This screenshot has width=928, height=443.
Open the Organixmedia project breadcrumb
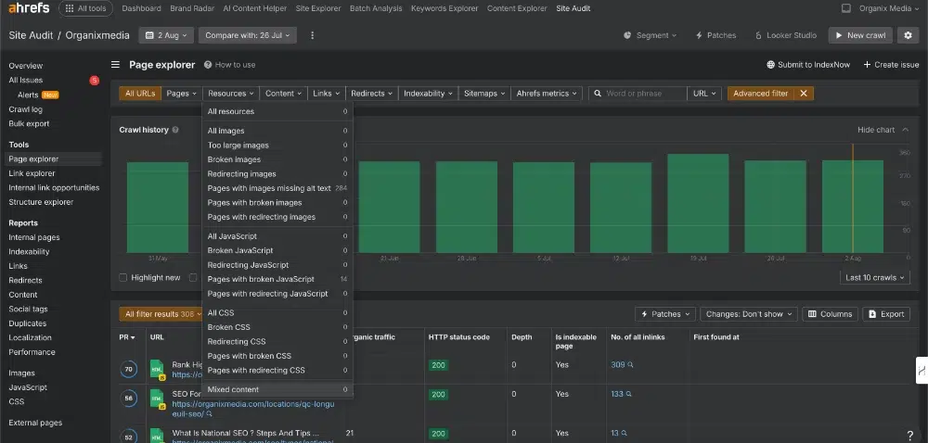pyautogui.click(x=97, y=35)
